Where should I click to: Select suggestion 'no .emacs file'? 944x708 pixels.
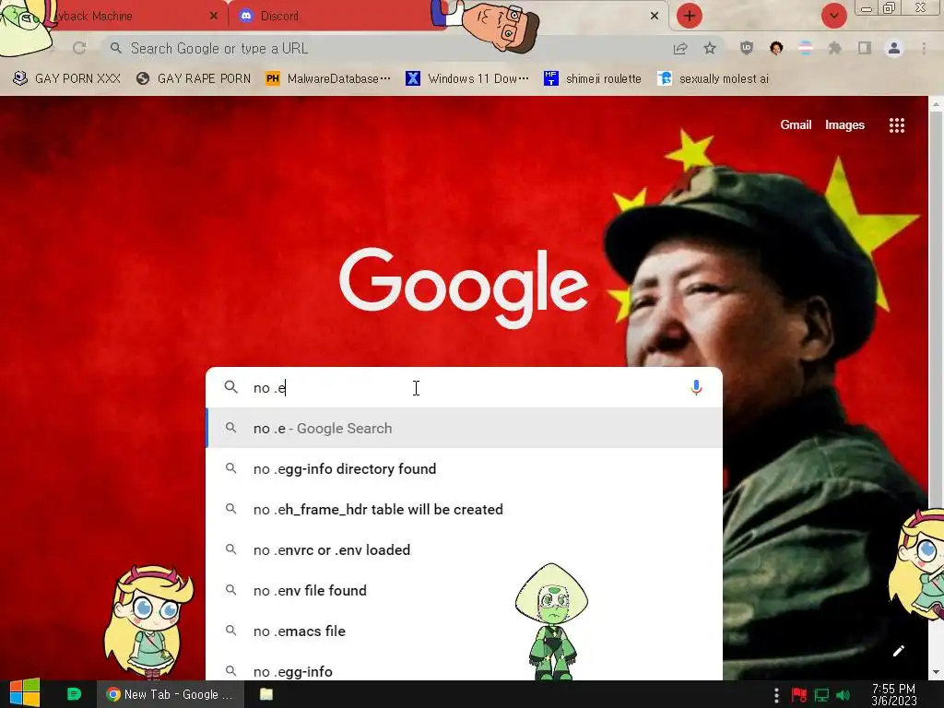pyautogui.click(x=464, y=631)
